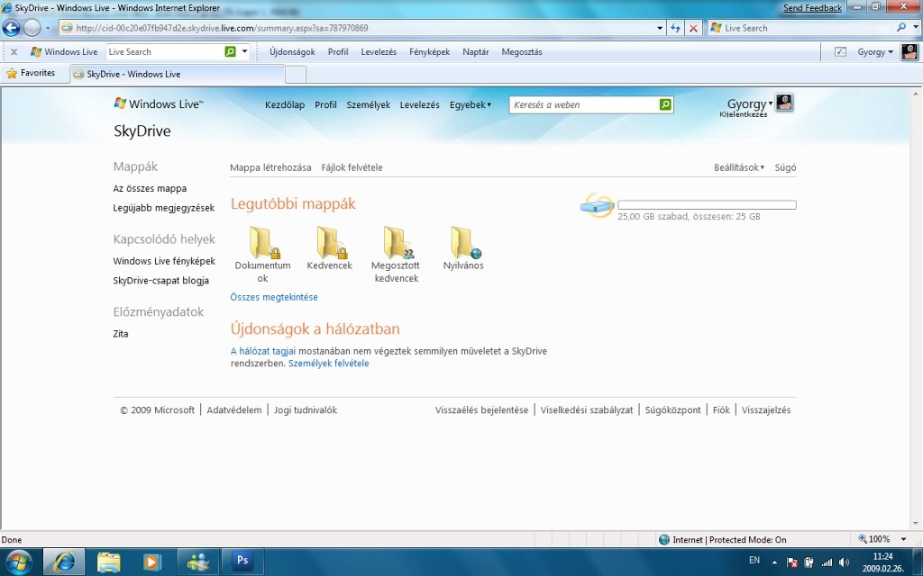The height and width of the screenshot is (576, 923).
Task: Click the Refresh icon in address bar
Action: point(675,28)
